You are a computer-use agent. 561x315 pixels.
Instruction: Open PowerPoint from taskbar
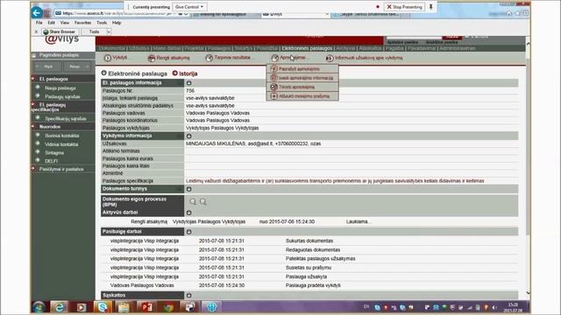pos(146,307)
